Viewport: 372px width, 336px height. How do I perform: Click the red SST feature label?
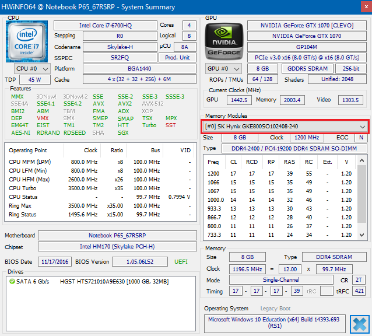[x=171, y=125]
